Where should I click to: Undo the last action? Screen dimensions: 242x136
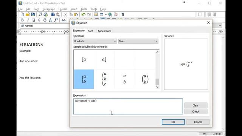pos(83,14)
